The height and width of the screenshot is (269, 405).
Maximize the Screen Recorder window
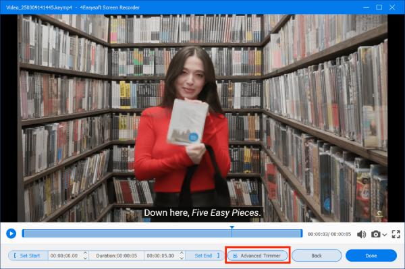(379, 7)
